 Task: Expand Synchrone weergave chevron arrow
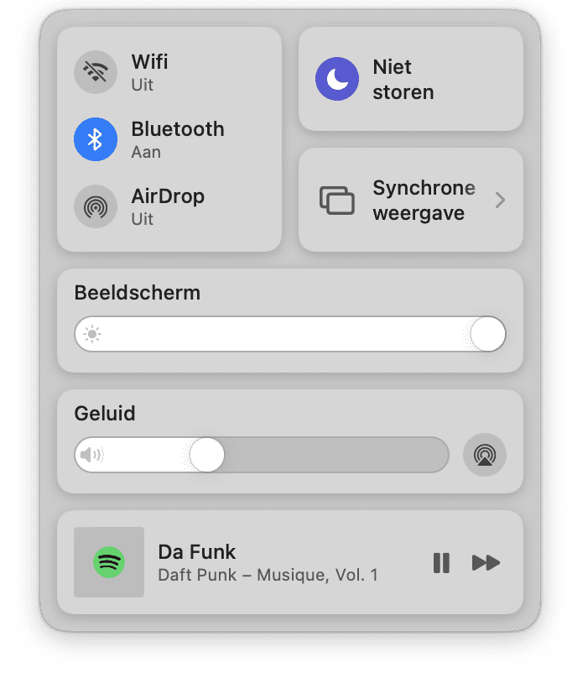(x=500, y=201)
